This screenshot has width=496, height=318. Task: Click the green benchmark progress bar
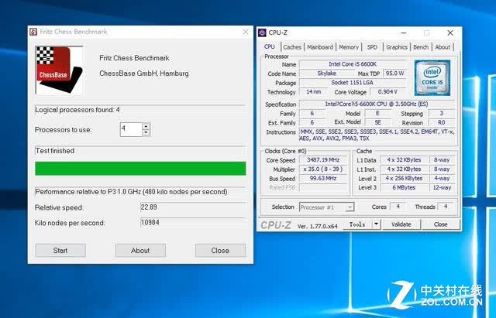(140, 169)
